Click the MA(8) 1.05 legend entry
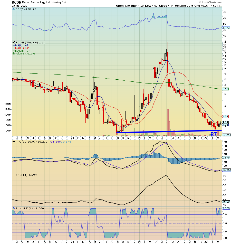The image size is (231, 244). coord(20,45)
